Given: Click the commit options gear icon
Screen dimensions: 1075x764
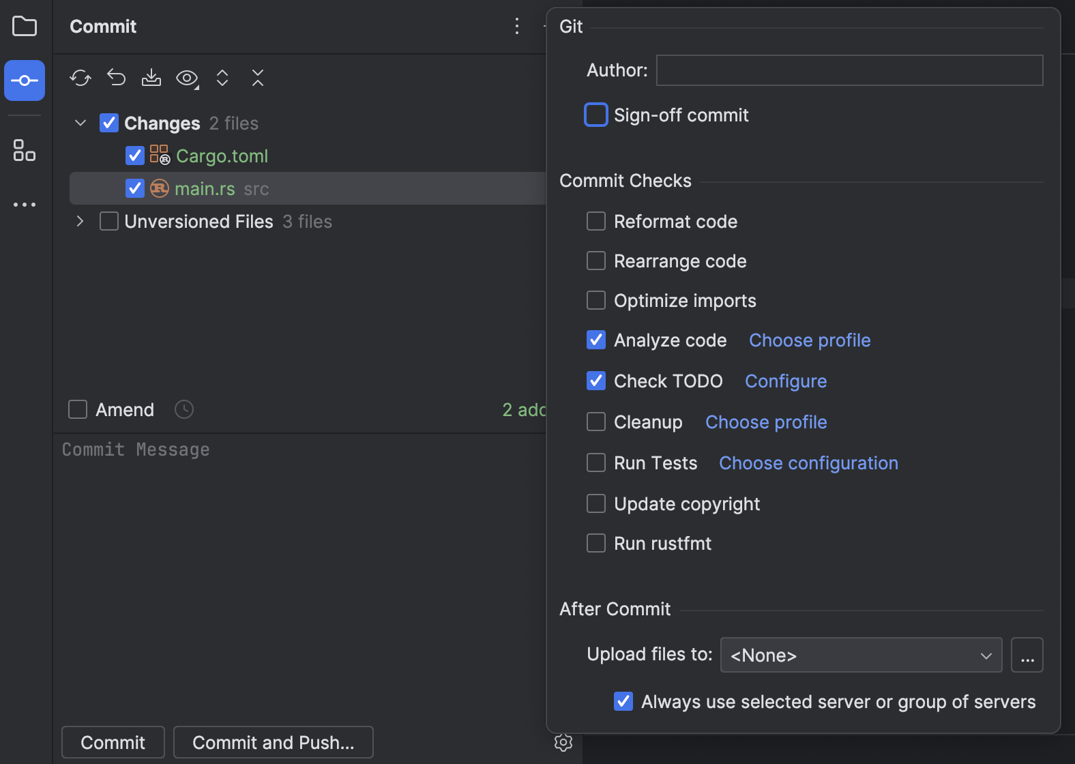Looking at the screenshot, I should [563, 742].
